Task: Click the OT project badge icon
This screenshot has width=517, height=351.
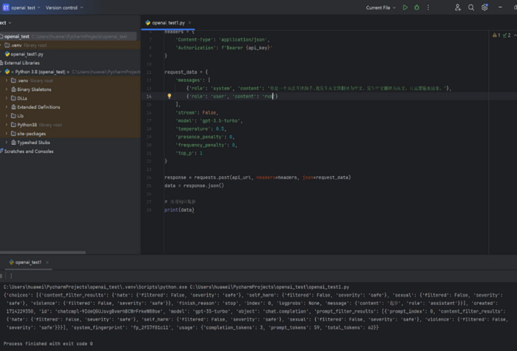Action: (x=6, y=7)
